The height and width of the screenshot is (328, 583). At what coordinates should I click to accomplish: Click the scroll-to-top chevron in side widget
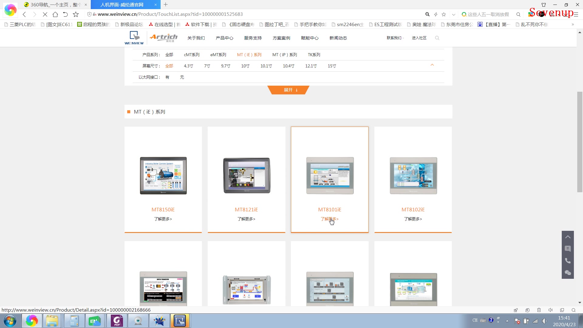pos(568,237)
